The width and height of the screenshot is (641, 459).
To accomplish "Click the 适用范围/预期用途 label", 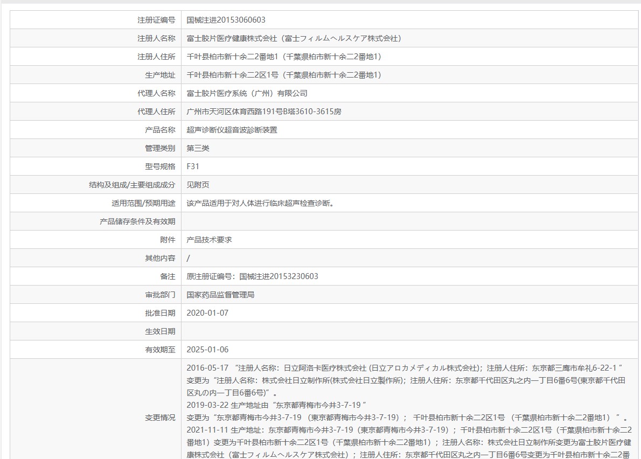I will 143,203.
